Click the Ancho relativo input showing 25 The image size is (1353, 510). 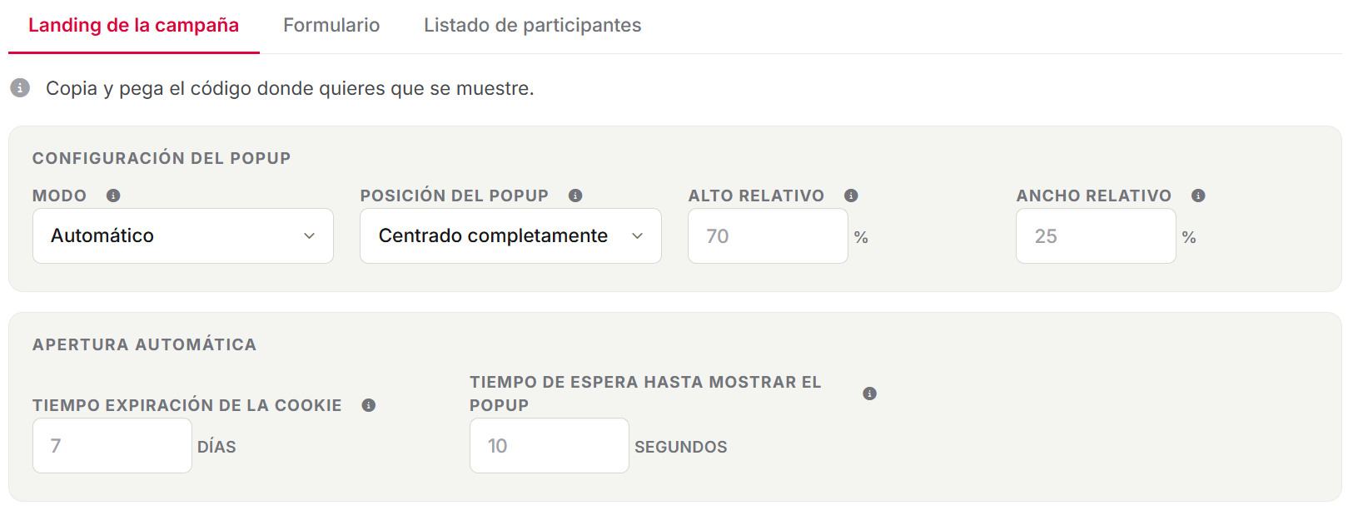pyautogui.click(x=1096, y=236)
